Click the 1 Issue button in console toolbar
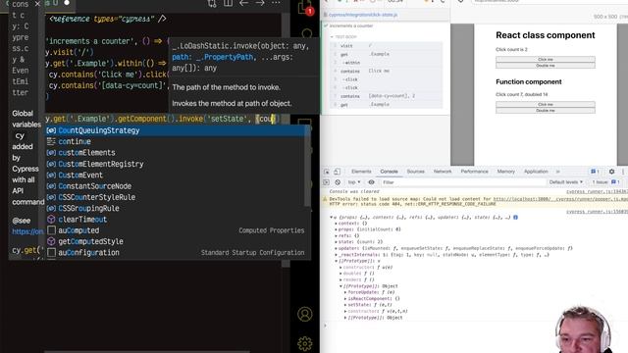 [x=606, y=182]
